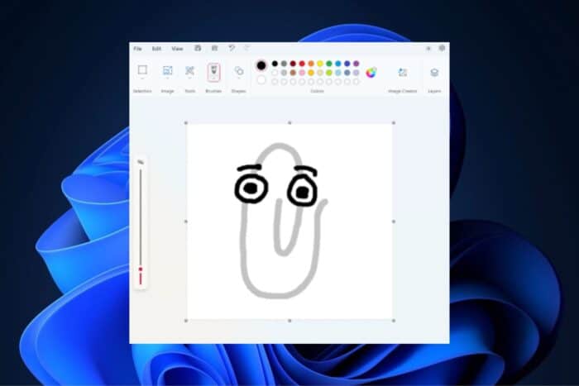Pick the lavender palette swatch

coord(356,73)
